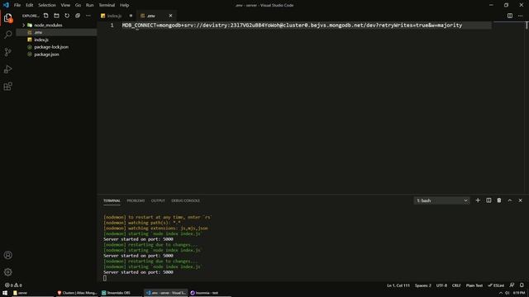Switch to the OUTPUT panel tab
Image resolution: width=529 pixels, height=297 pixels.
[158, 200]
